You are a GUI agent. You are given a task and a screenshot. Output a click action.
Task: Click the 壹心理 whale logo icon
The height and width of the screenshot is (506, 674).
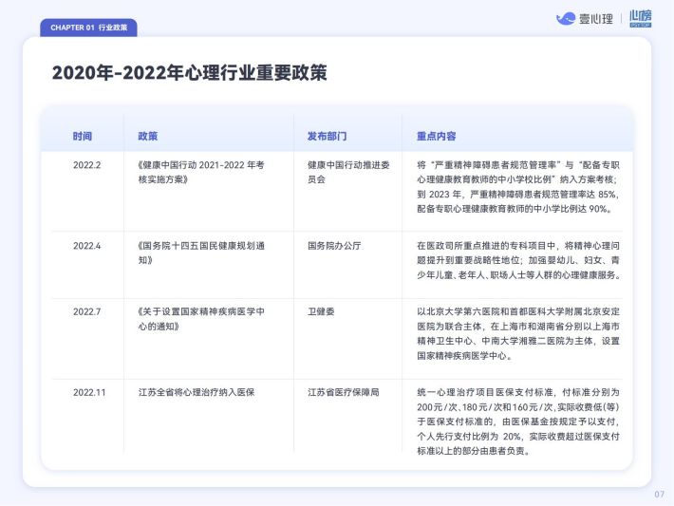tap(565, 18)
